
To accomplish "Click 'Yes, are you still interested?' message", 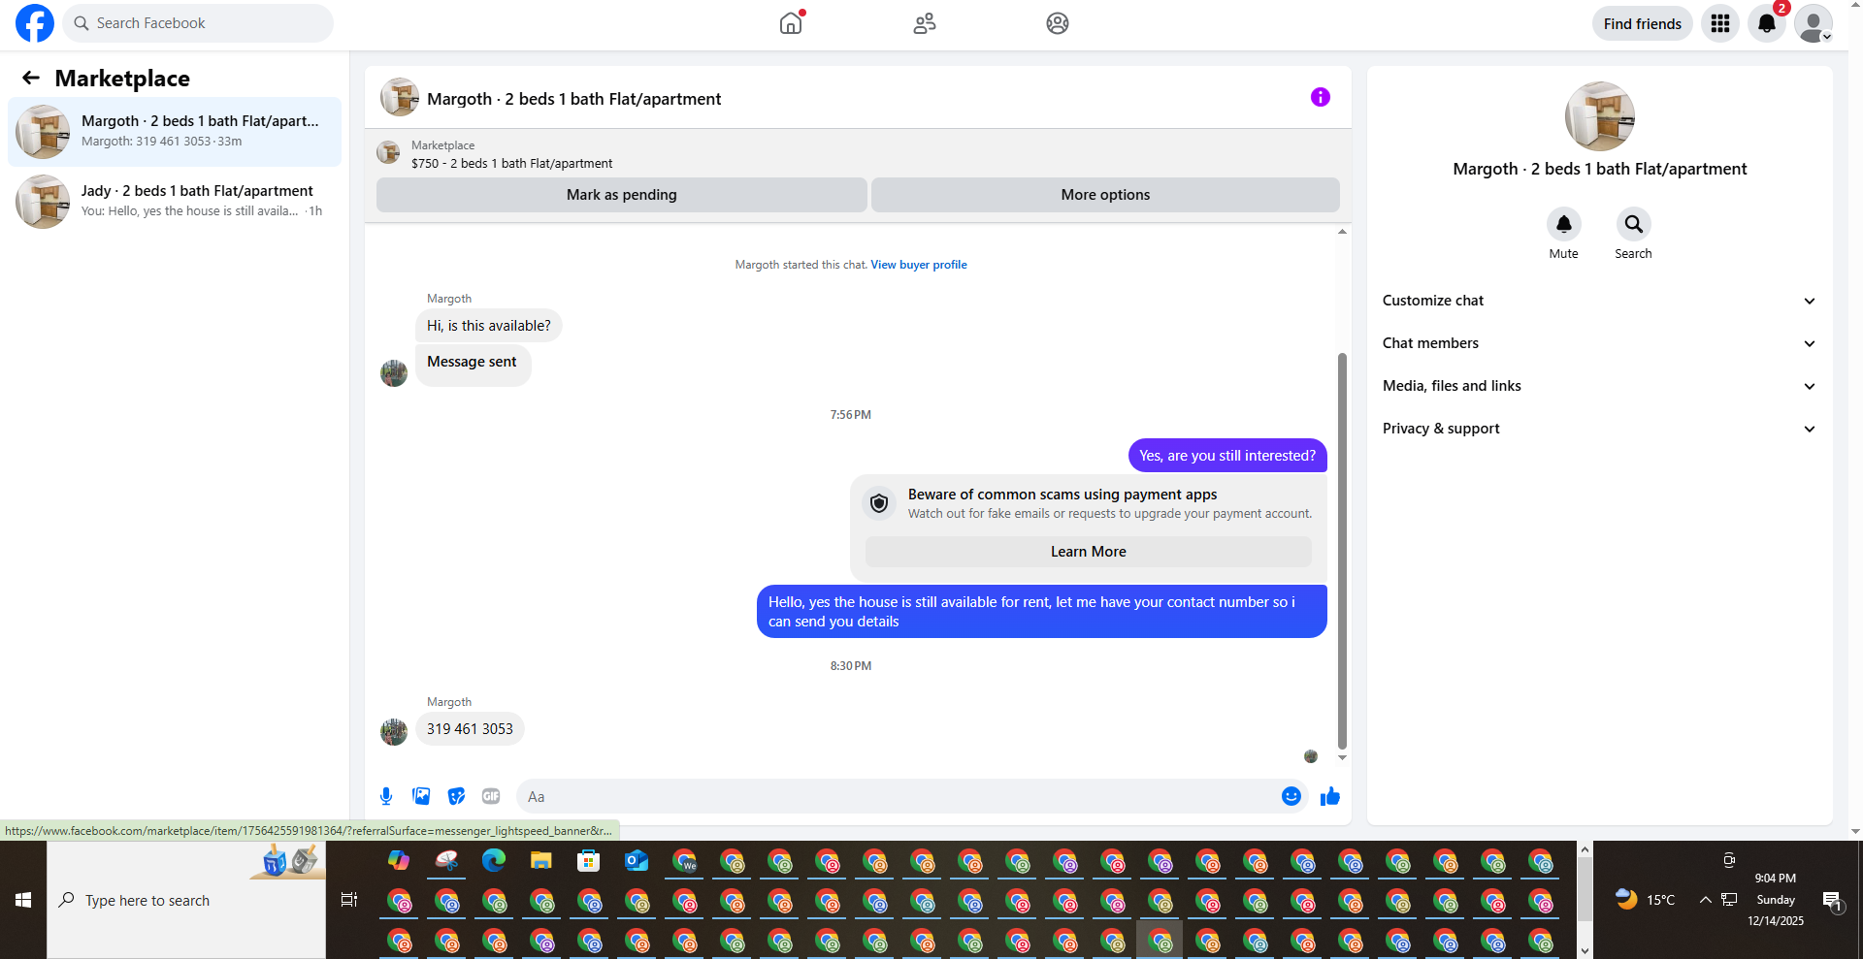I will 1227,456.
